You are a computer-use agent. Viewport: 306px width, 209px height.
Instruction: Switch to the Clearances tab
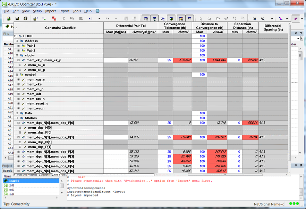coord(46,175)
